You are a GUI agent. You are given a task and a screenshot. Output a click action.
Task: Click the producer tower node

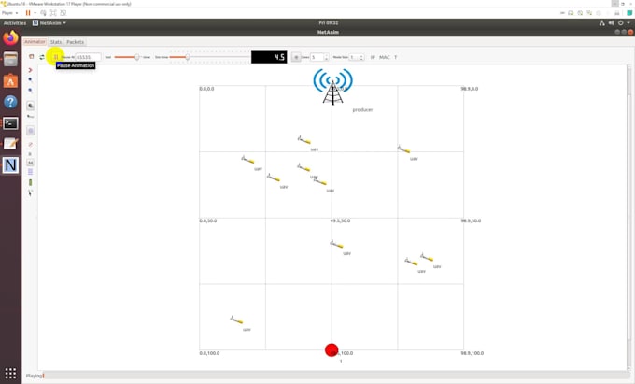[332, 87]
